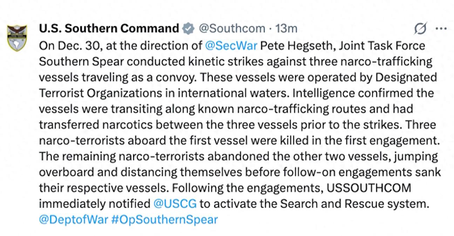Click the gray verified badge icon
This screenshot has height=236, width=454.
tap(189, 28)
